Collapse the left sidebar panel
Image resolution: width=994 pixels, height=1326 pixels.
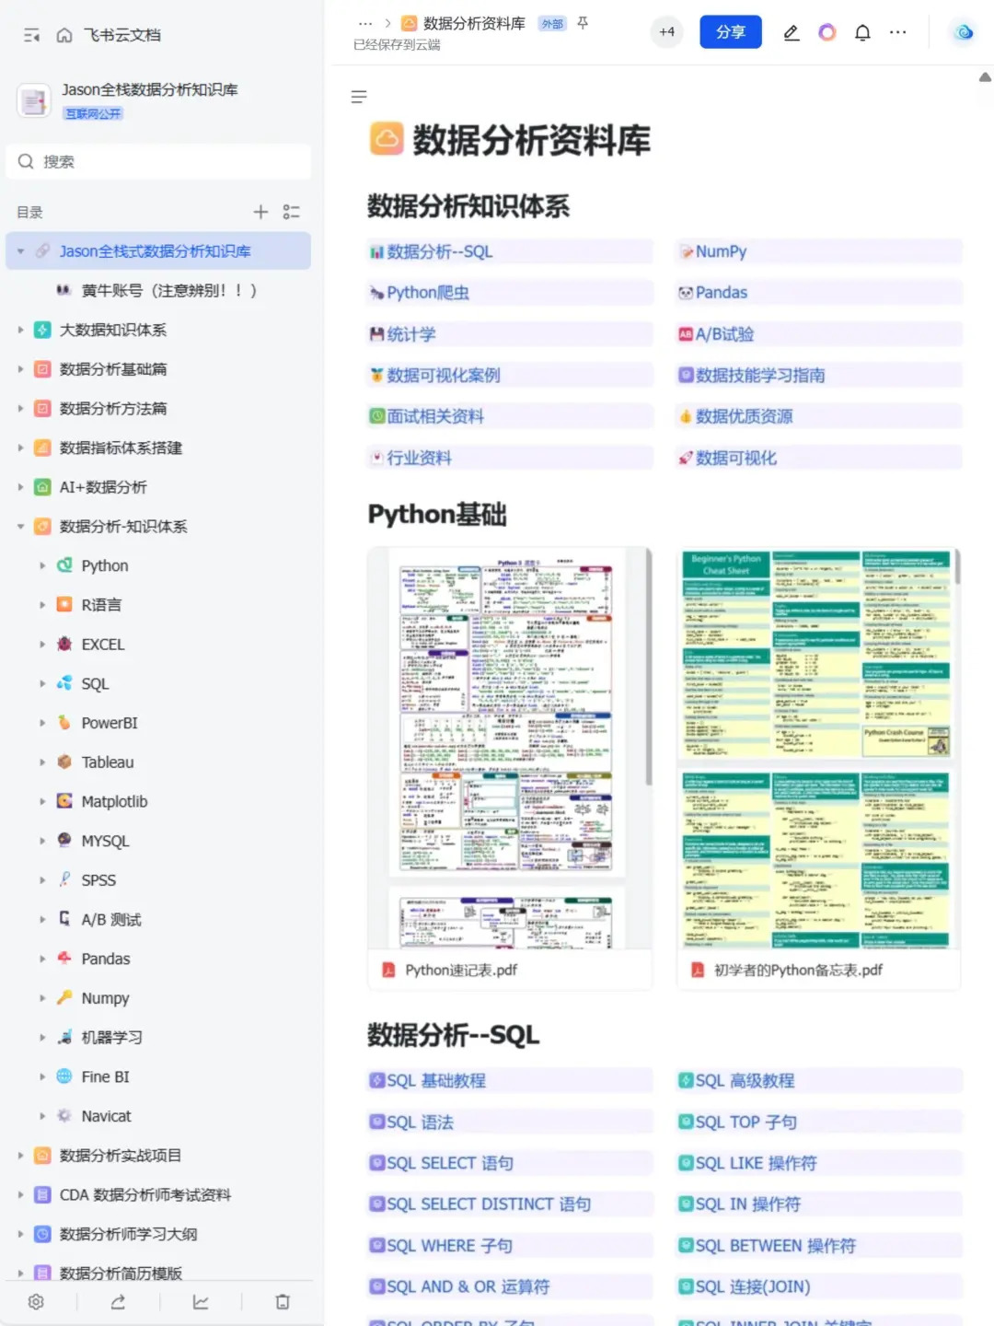(30, 34)
